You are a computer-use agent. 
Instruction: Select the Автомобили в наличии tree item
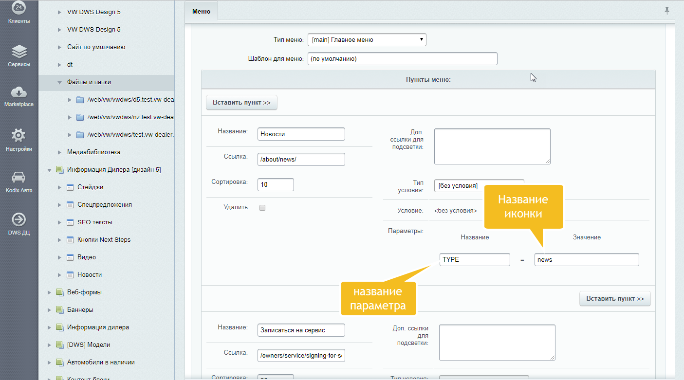click(101, 362)
